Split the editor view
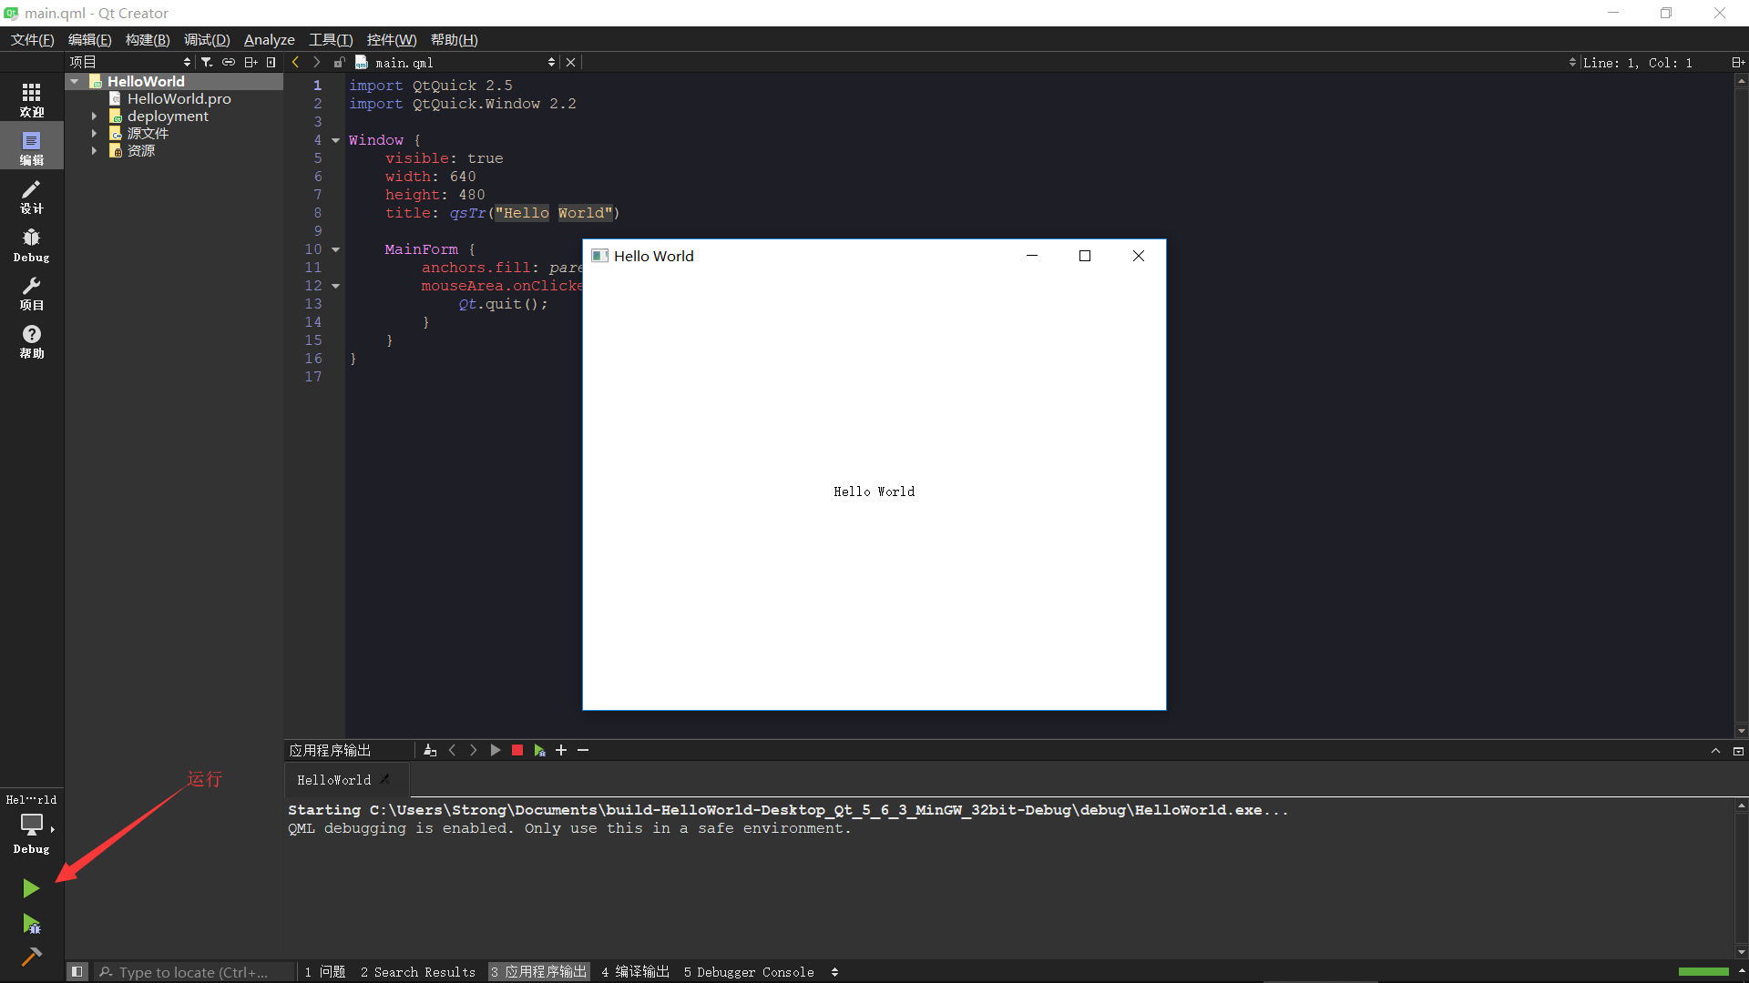Viewport: 1749px width, 983px height. (1737, 62)
